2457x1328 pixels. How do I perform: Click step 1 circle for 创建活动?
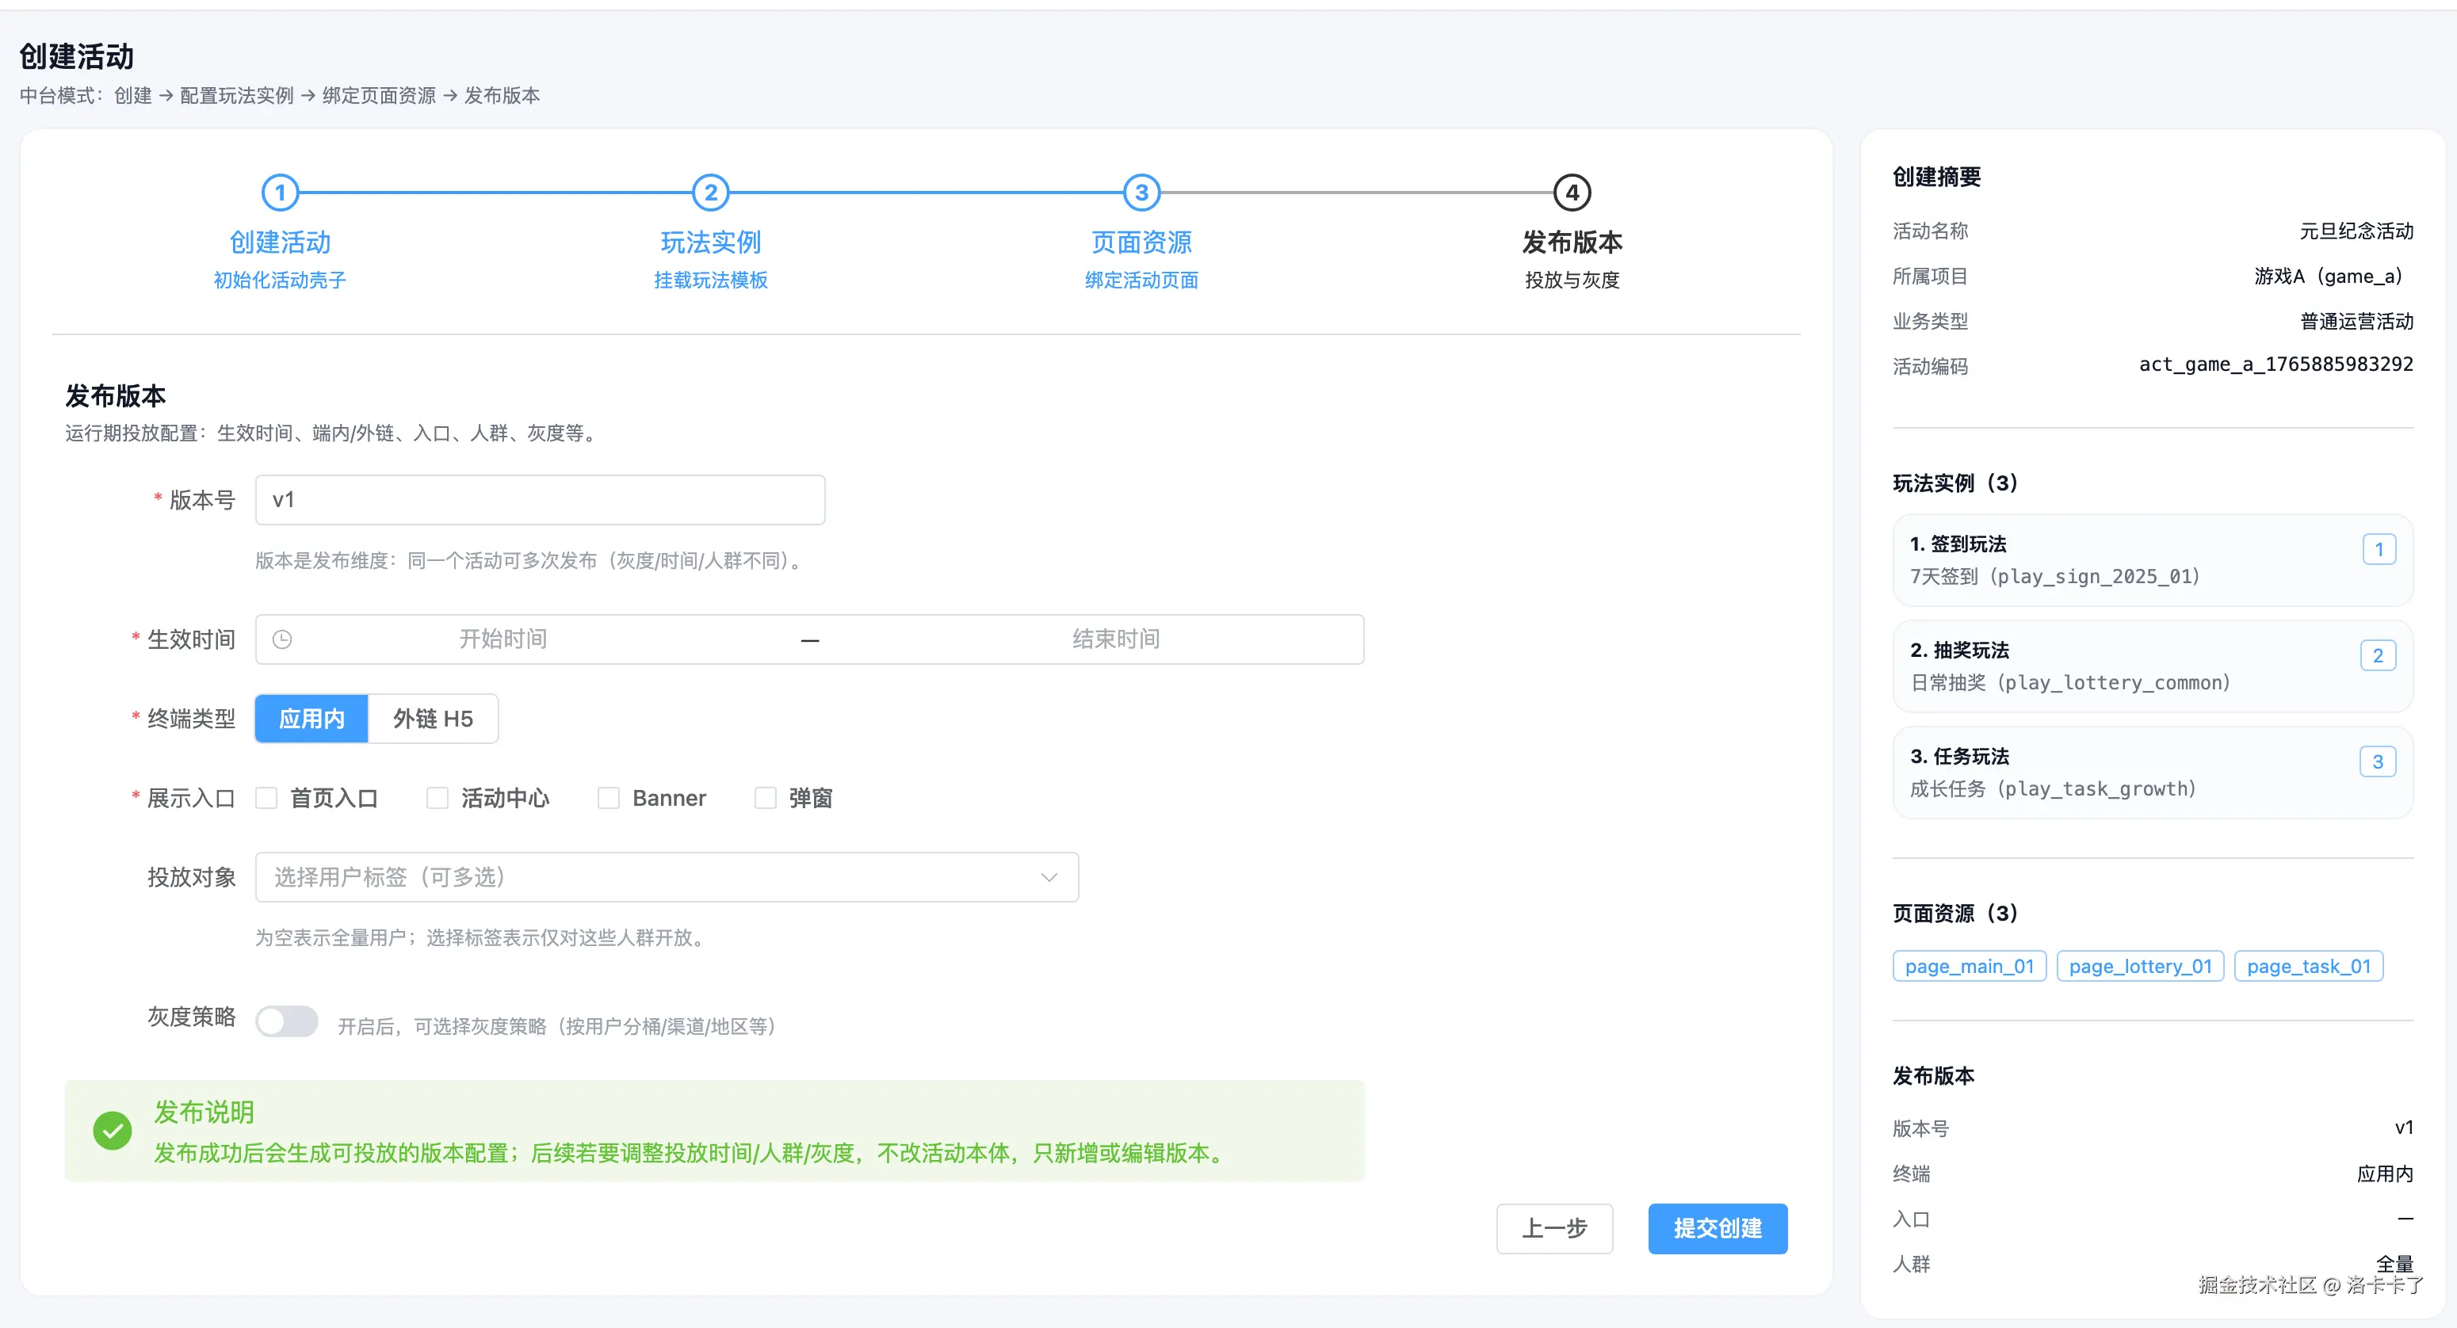[280, 193]
